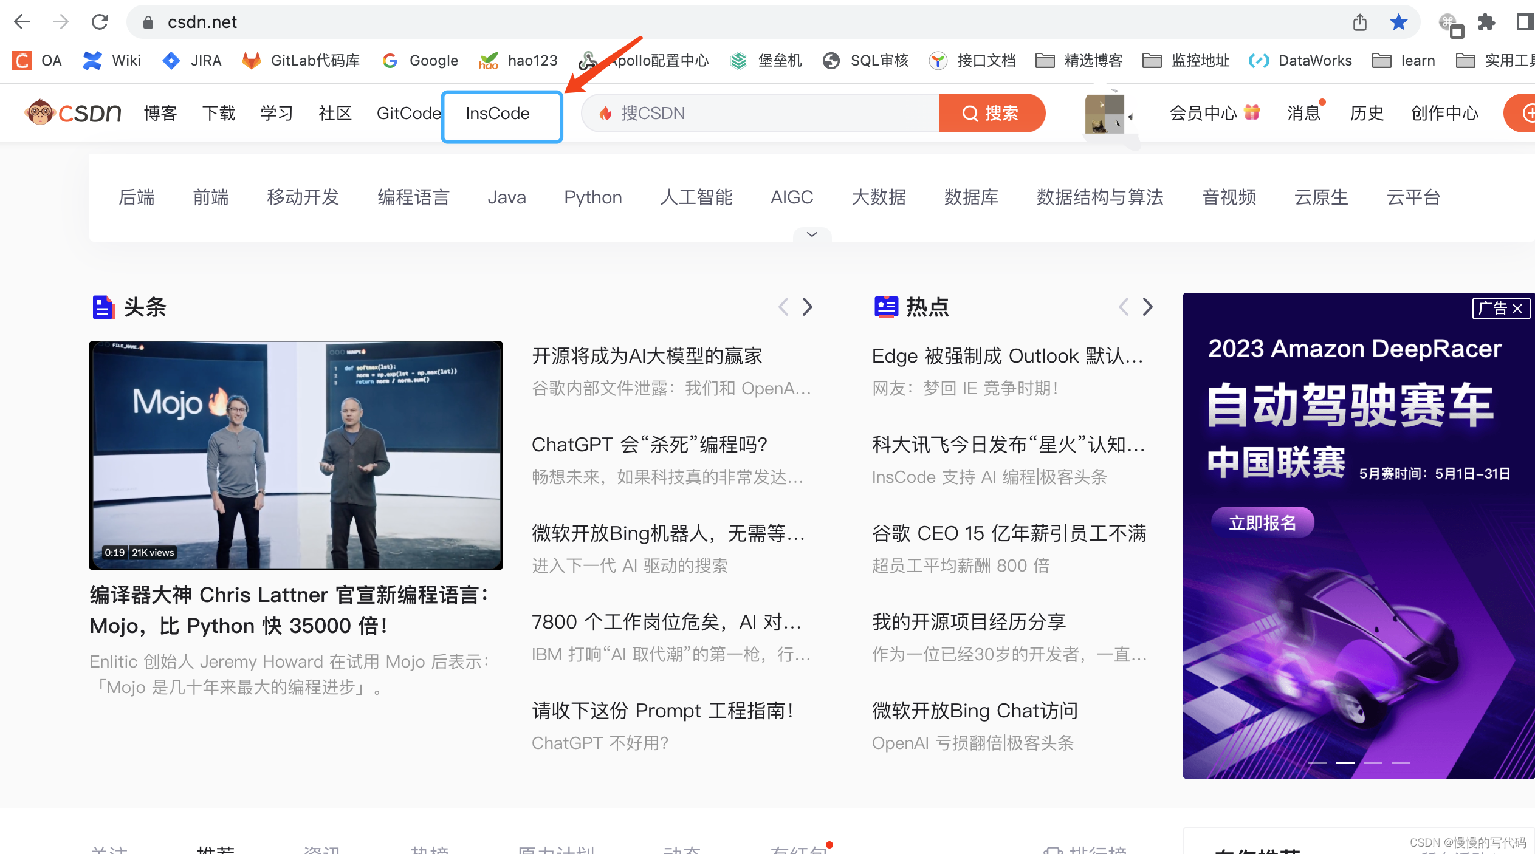1535x854 pixels.
Task: Click the 立即报名 button in ad
Action: coord(1263,522)
